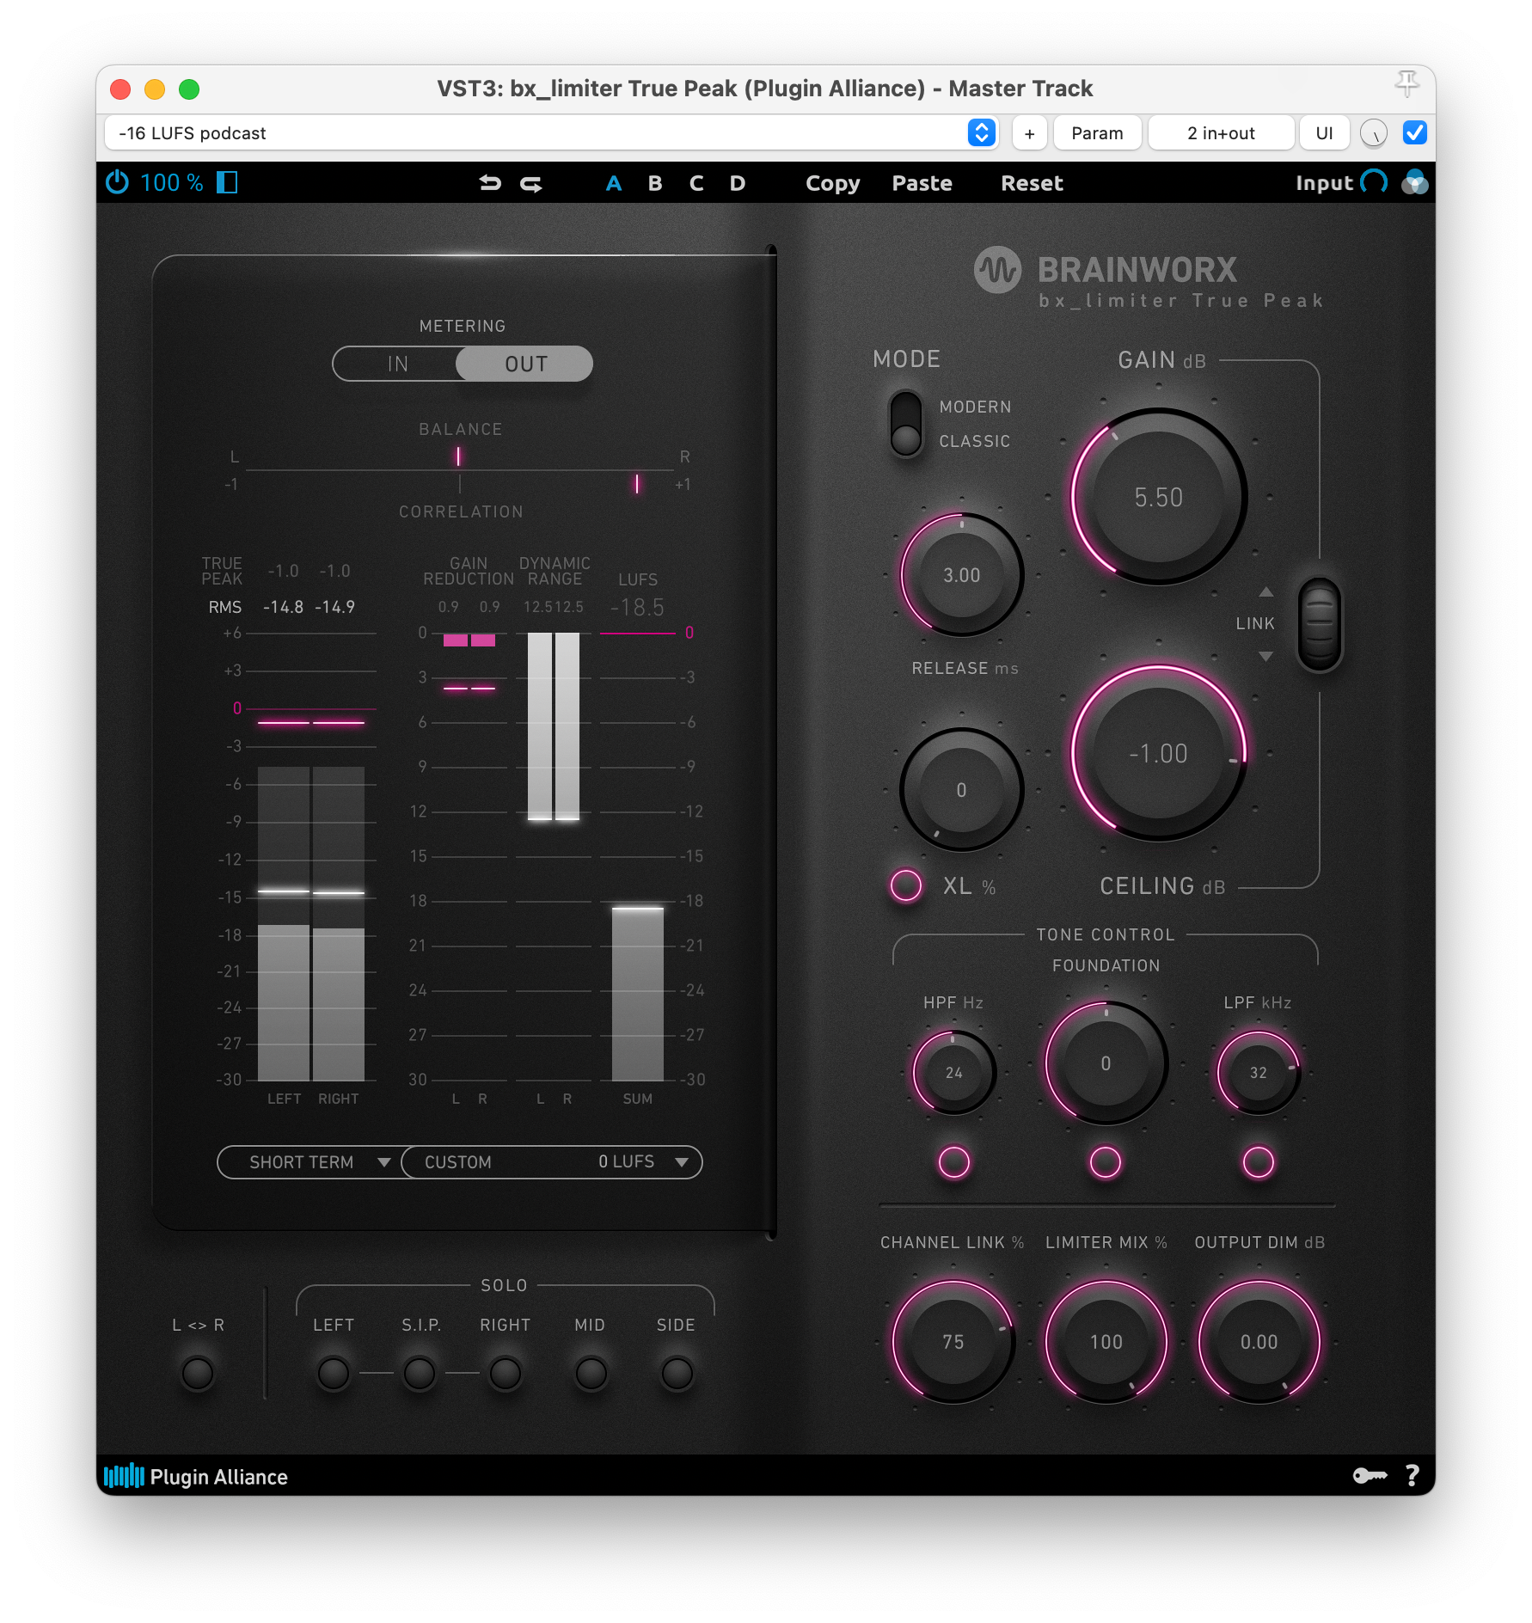This screenshot has height=1623, width=1532.
Task: Click the panel view toggle icon
Action: coord(227,182)
